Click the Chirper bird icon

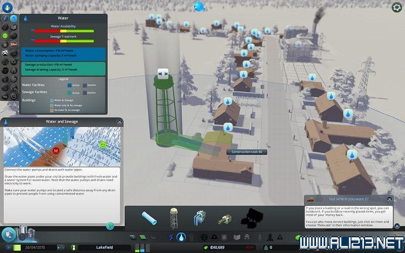coord(199,7)
